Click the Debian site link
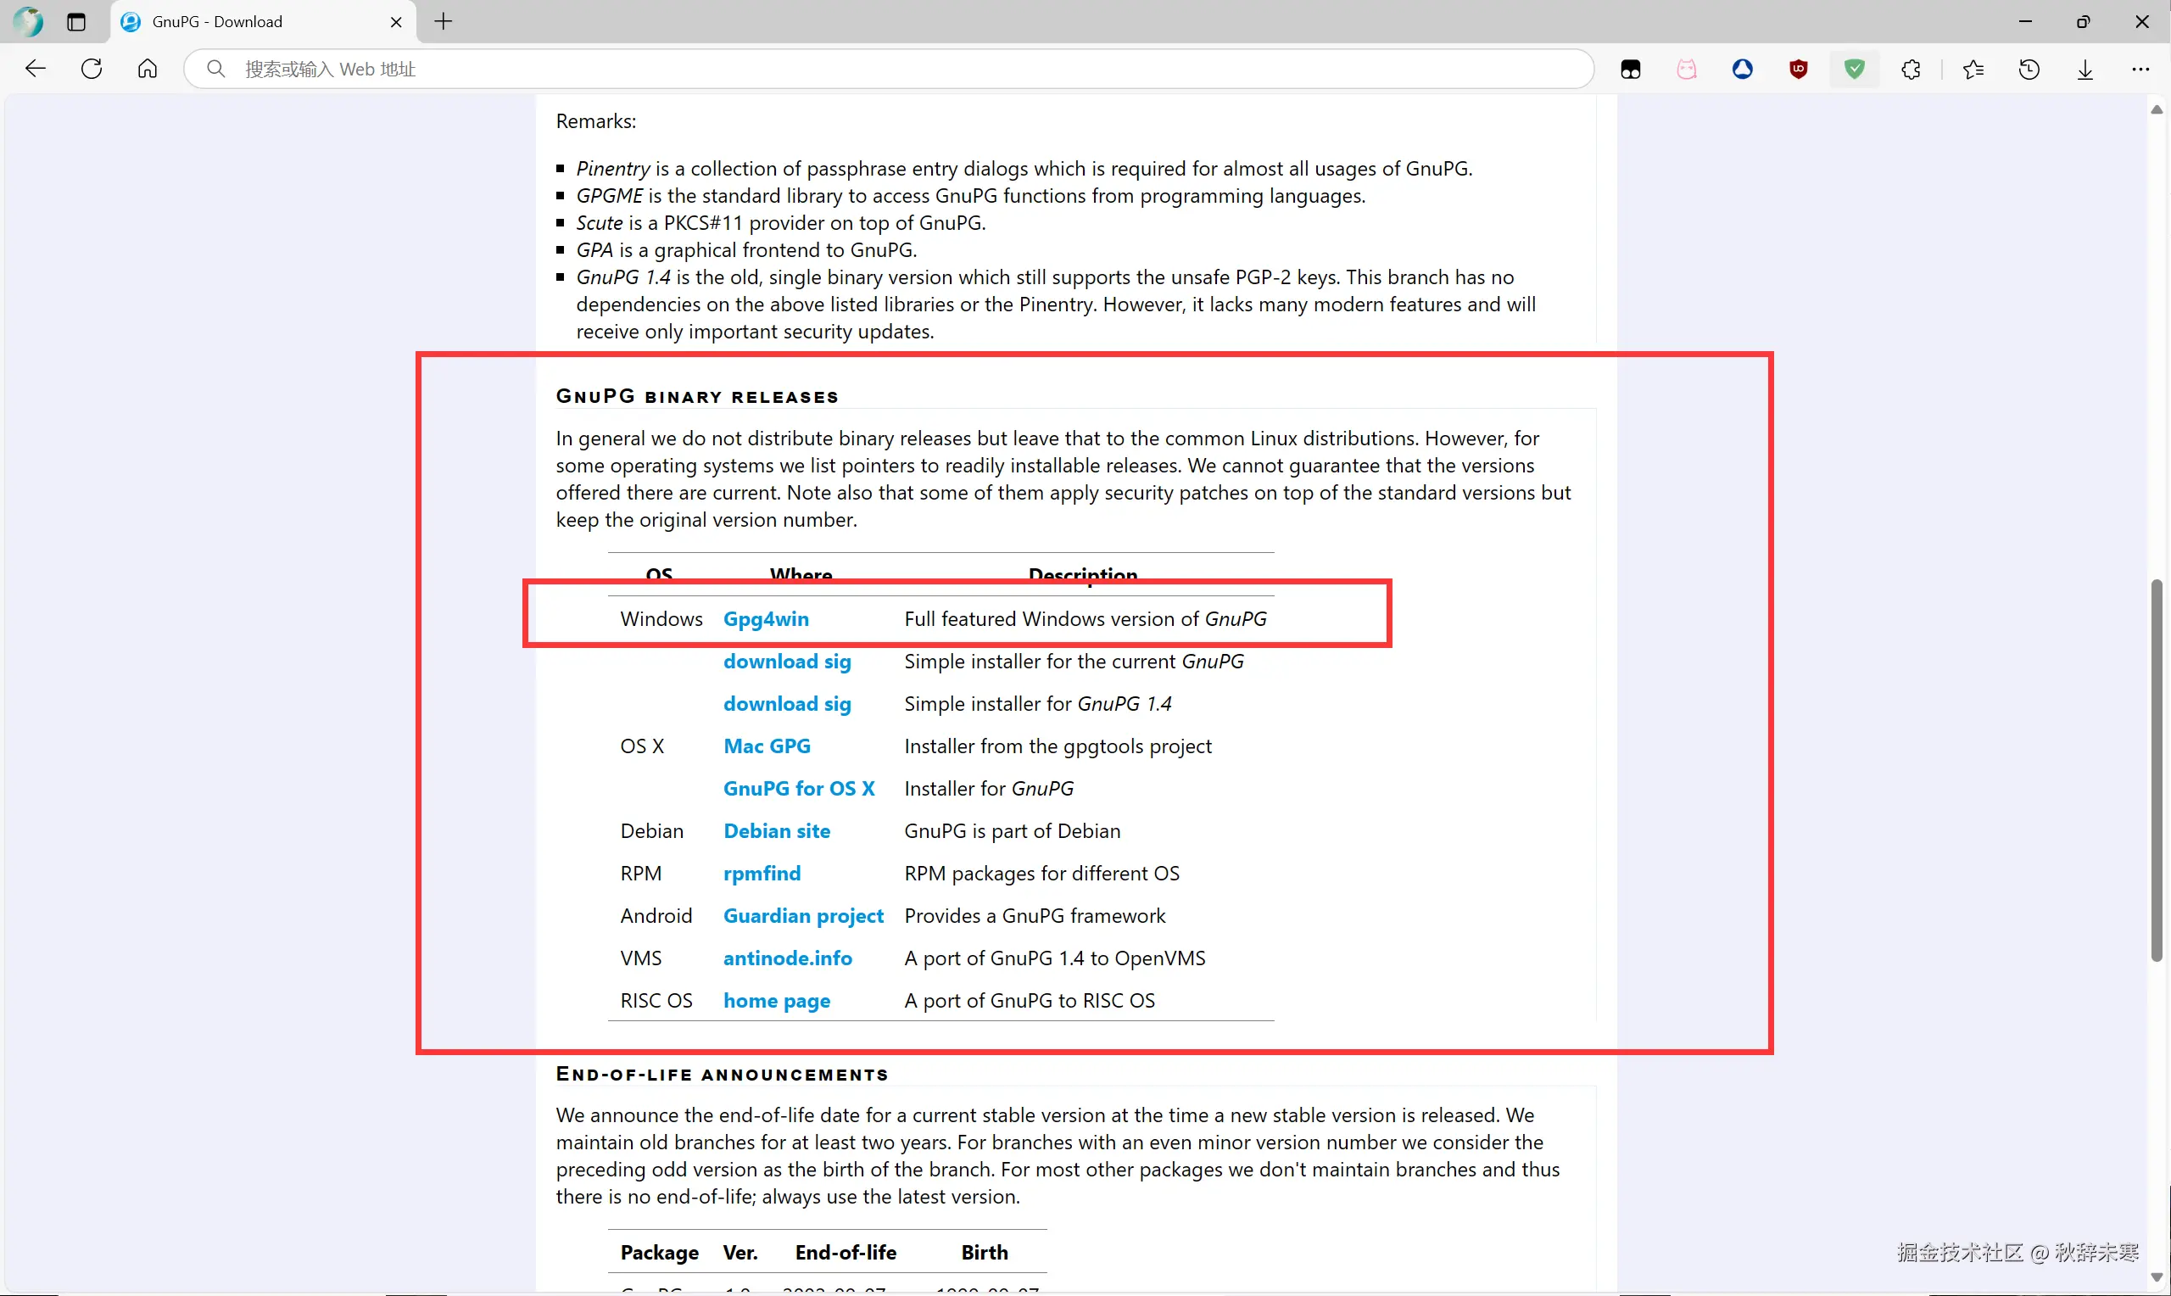Viewport: 2171px width, 1296px height. (x=776, y=830)
